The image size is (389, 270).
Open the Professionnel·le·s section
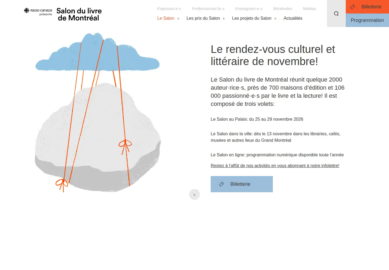208,9
